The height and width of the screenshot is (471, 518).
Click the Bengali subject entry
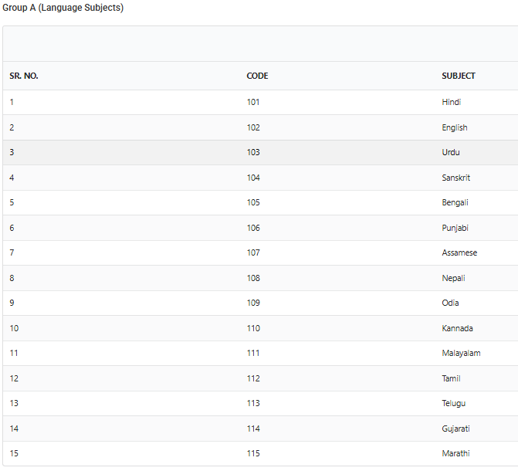[x=455, y=202]
